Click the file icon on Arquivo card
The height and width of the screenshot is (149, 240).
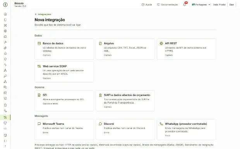point(100,44)
